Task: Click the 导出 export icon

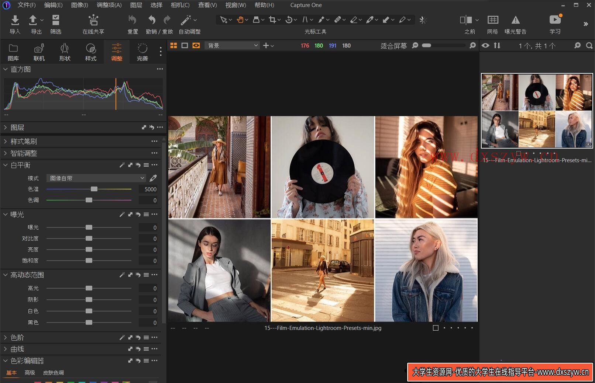Action: click(x=33, y=20)
